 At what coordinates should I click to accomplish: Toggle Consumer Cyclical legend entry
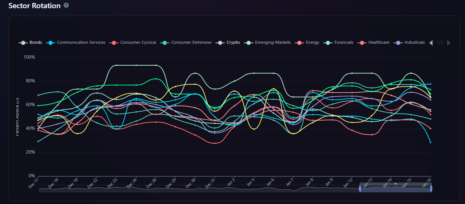(x=133, y=43)
